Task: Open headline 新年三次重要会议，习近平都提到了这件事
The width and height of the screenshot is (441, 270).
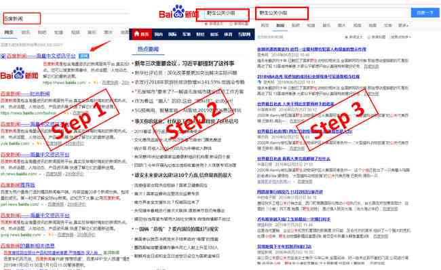Action: [185, 63]
